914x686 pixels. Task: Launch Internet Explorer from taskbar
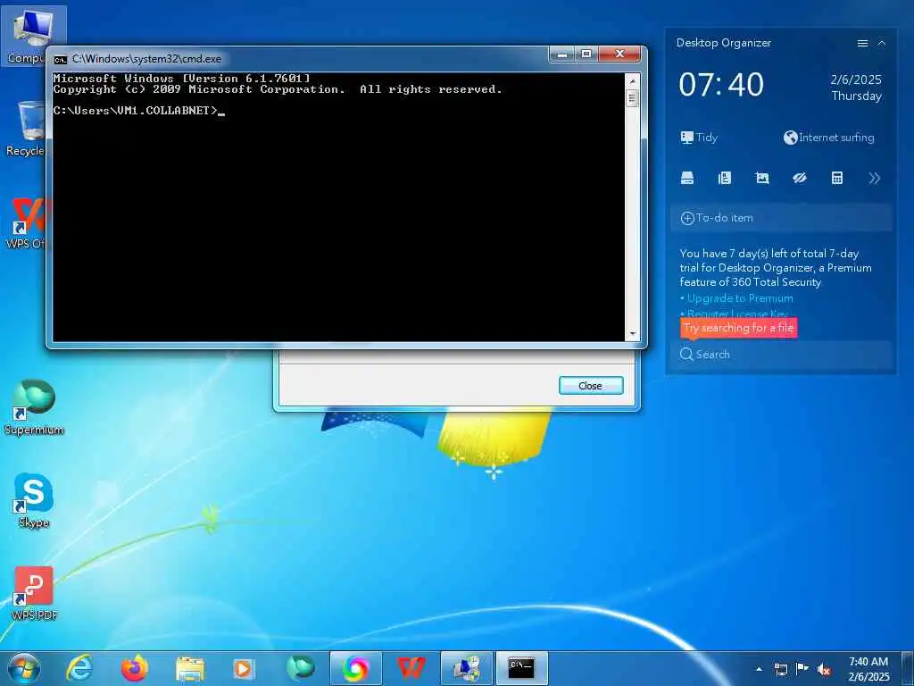pos(79,668)
